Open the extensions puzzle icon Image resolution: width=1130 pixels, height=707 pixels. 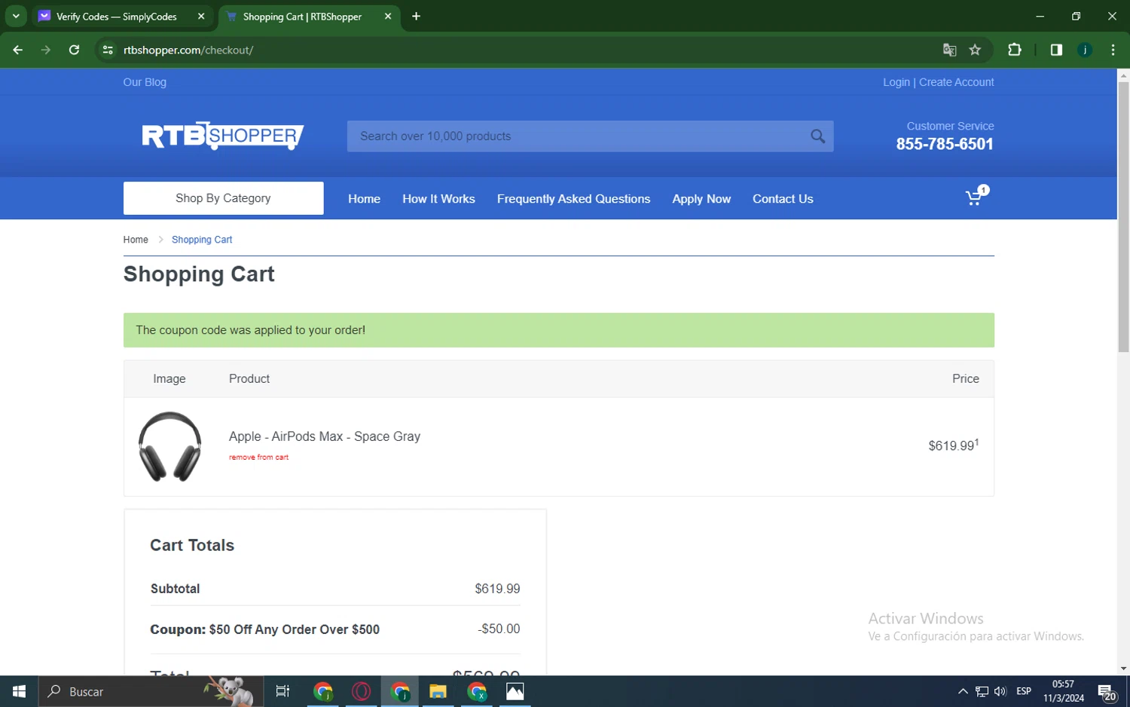pos(1015,50)
